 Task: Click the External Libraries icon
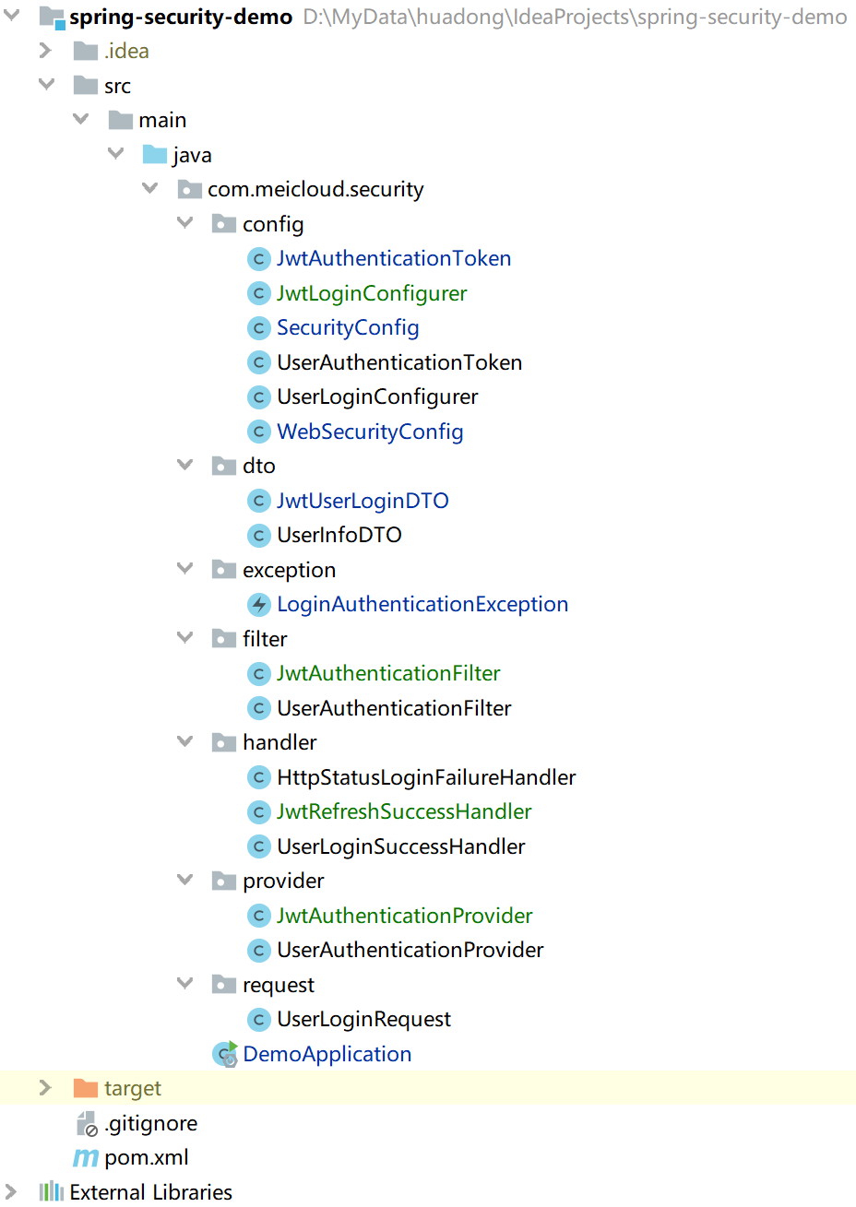point(52,1192)
